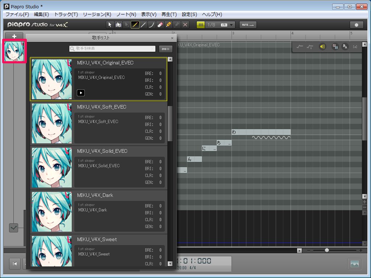Play the MIKU_V4X_Original_EVEC voice sample
The image size is (371, 278).
[81, 93]
